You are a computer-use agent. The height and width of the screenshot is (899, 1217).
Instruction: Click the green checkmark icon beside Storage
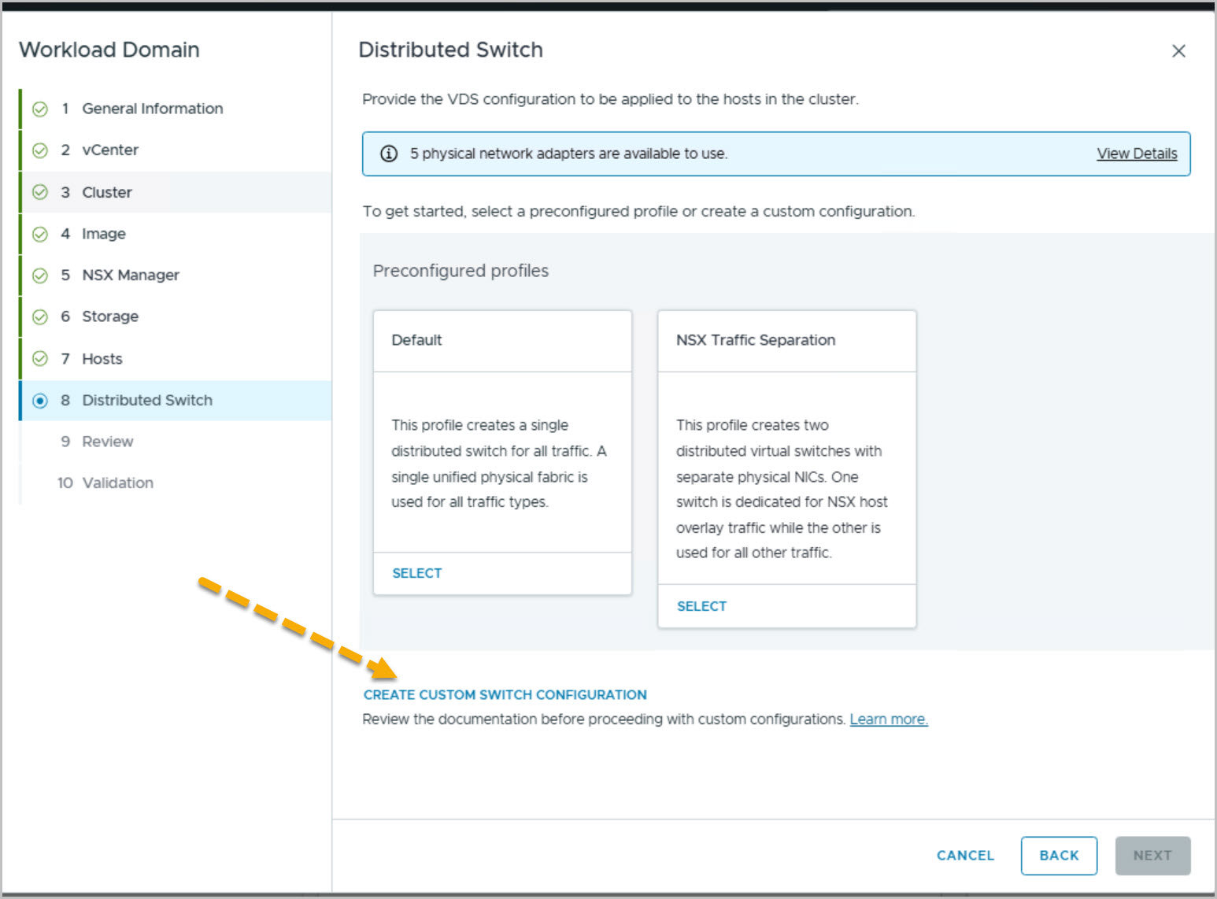pos(40,317)
